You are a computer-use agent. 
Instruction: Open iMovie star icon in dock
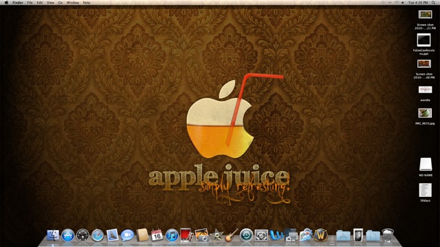click(217, 235)
